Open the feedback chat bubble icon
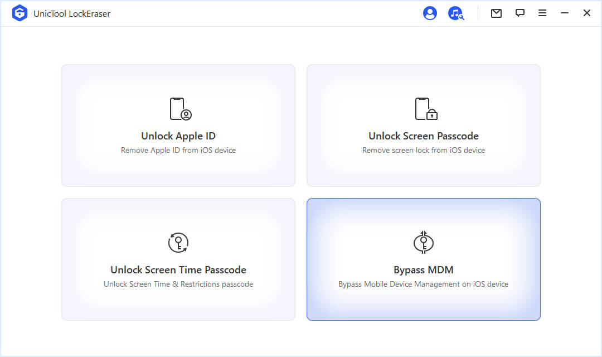Image resolution: width=602 pixels, height=357 pixels. click(x=520, y=13)
